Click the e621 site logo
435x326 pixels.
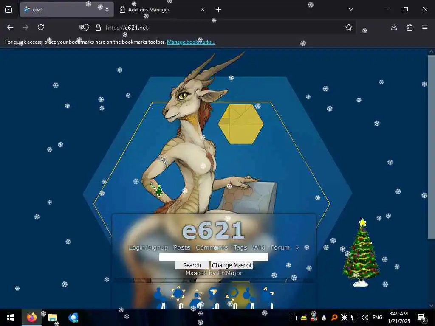tap(213, 230)
